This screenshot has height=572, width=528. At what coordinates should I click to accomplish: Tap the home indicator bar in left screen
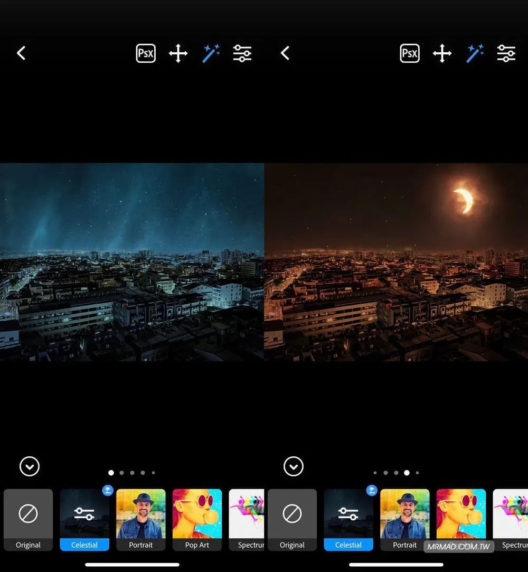133,564
